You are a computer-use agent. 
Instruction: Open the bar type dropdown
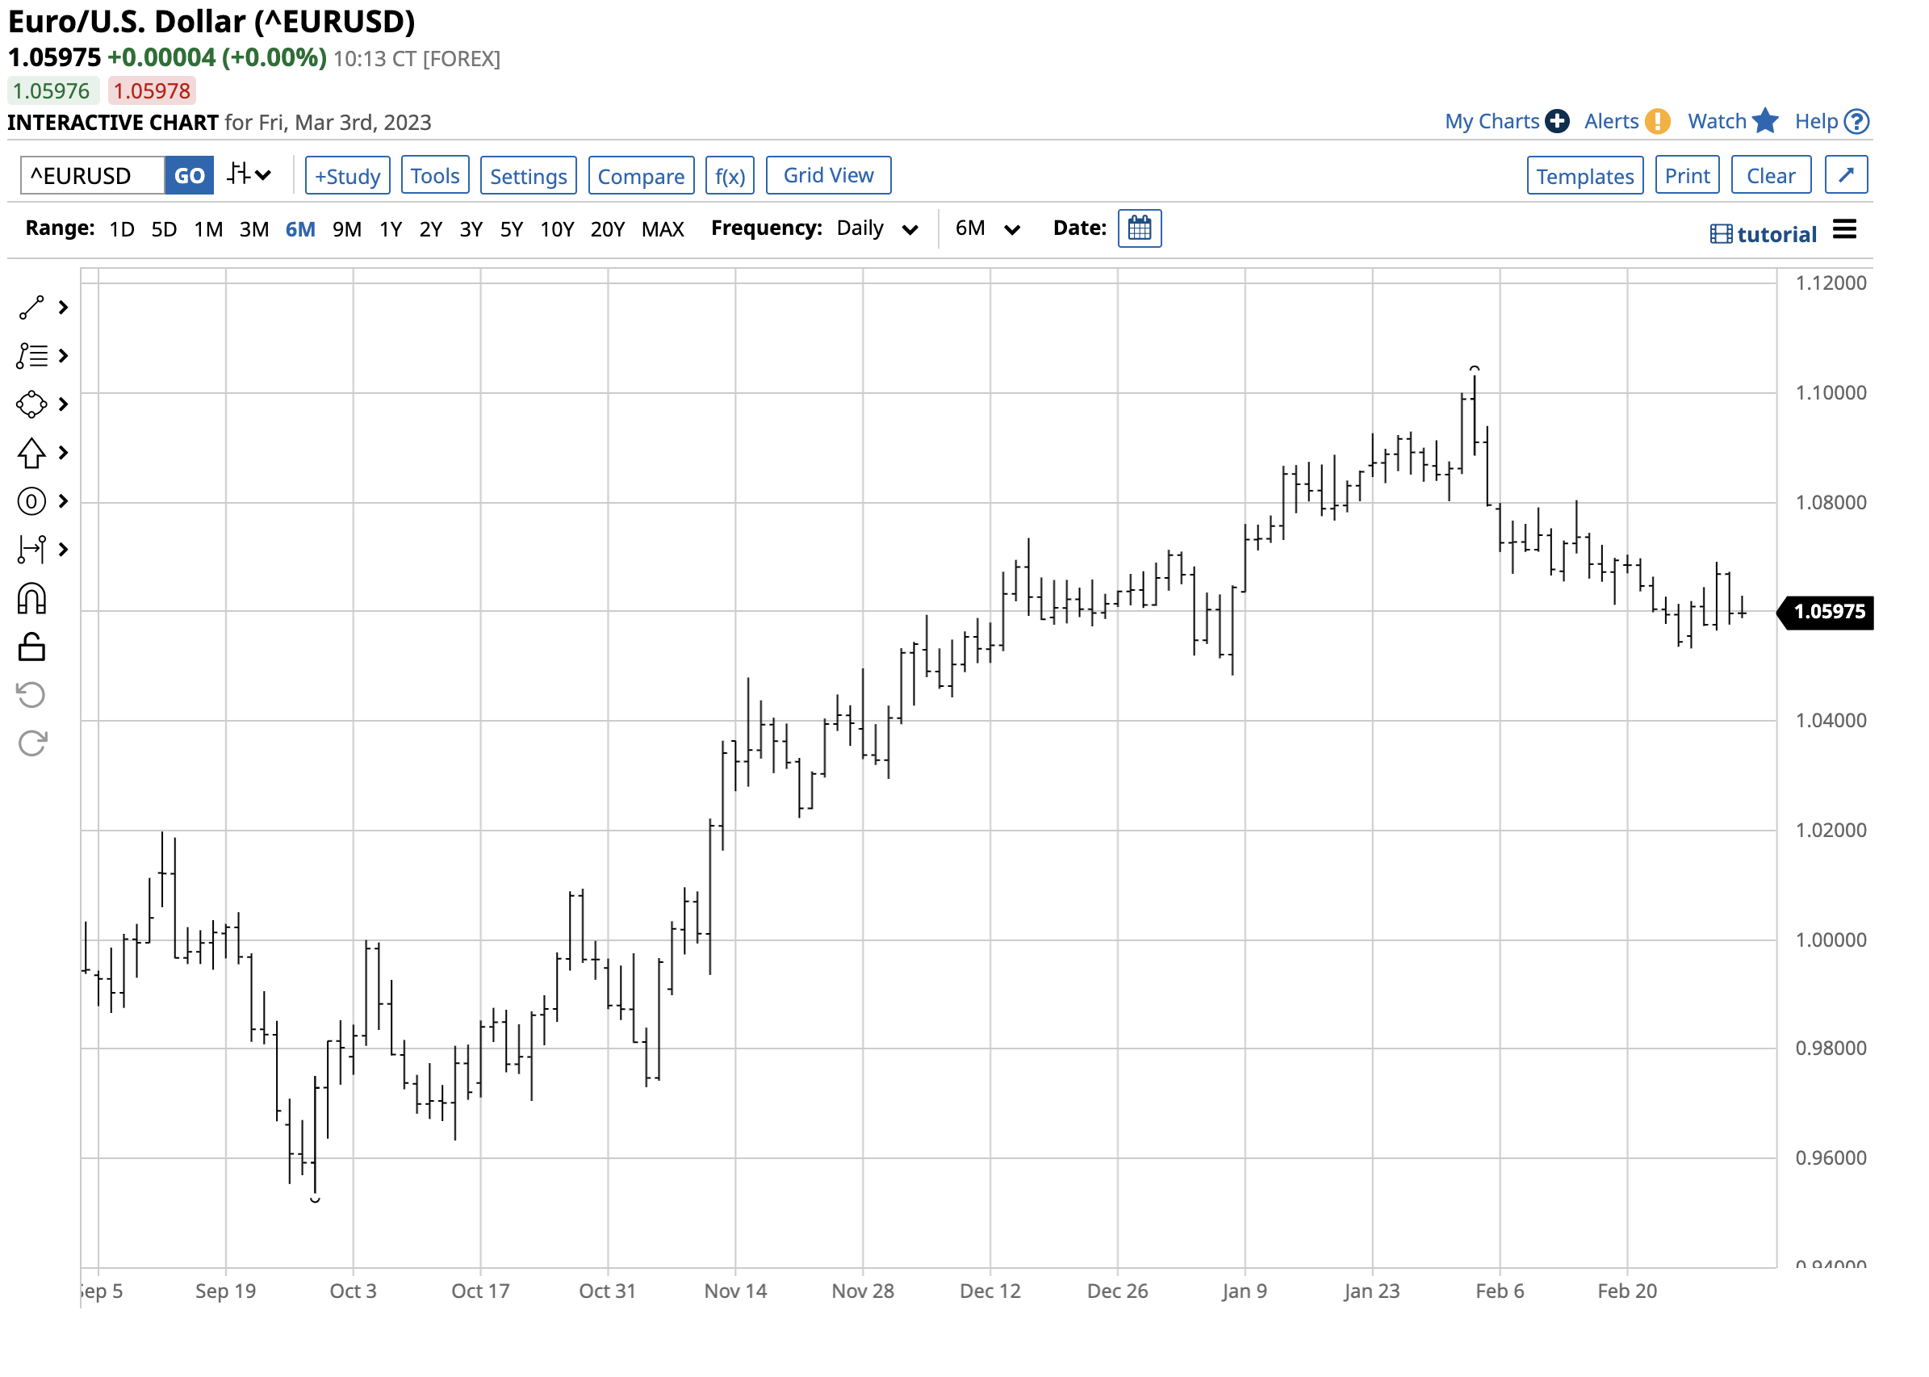(x=249, y=175)
